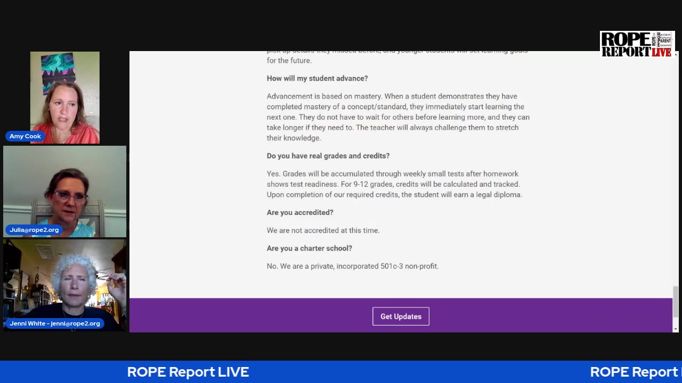Click the "Are you accredited?" heading

click(x=300, y=212)
